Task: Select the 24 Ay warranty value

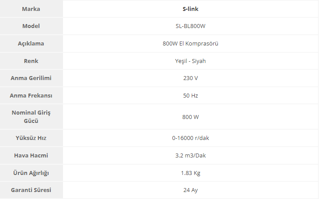Action: (x=190, y=190)
